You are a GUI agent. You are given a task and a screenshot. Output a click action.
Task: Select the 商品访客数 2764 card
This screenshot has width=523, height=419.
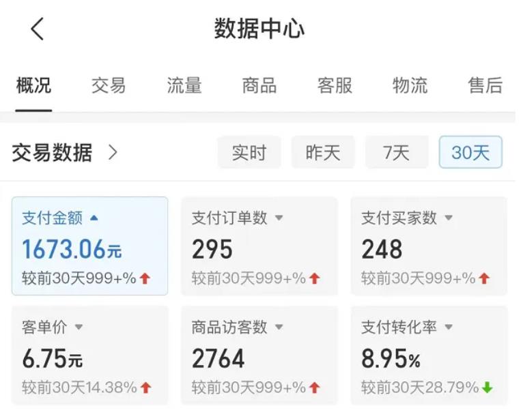coord(259,356)
